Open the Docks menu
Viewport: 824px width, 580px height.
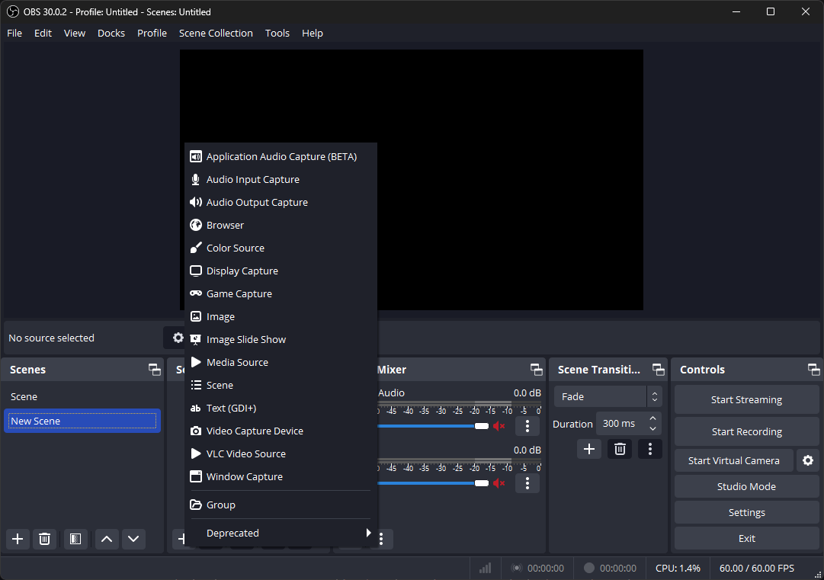tap(111, 33)
